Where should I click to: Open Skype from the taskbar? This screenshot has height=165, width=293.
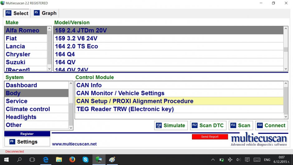click(85, 159)
